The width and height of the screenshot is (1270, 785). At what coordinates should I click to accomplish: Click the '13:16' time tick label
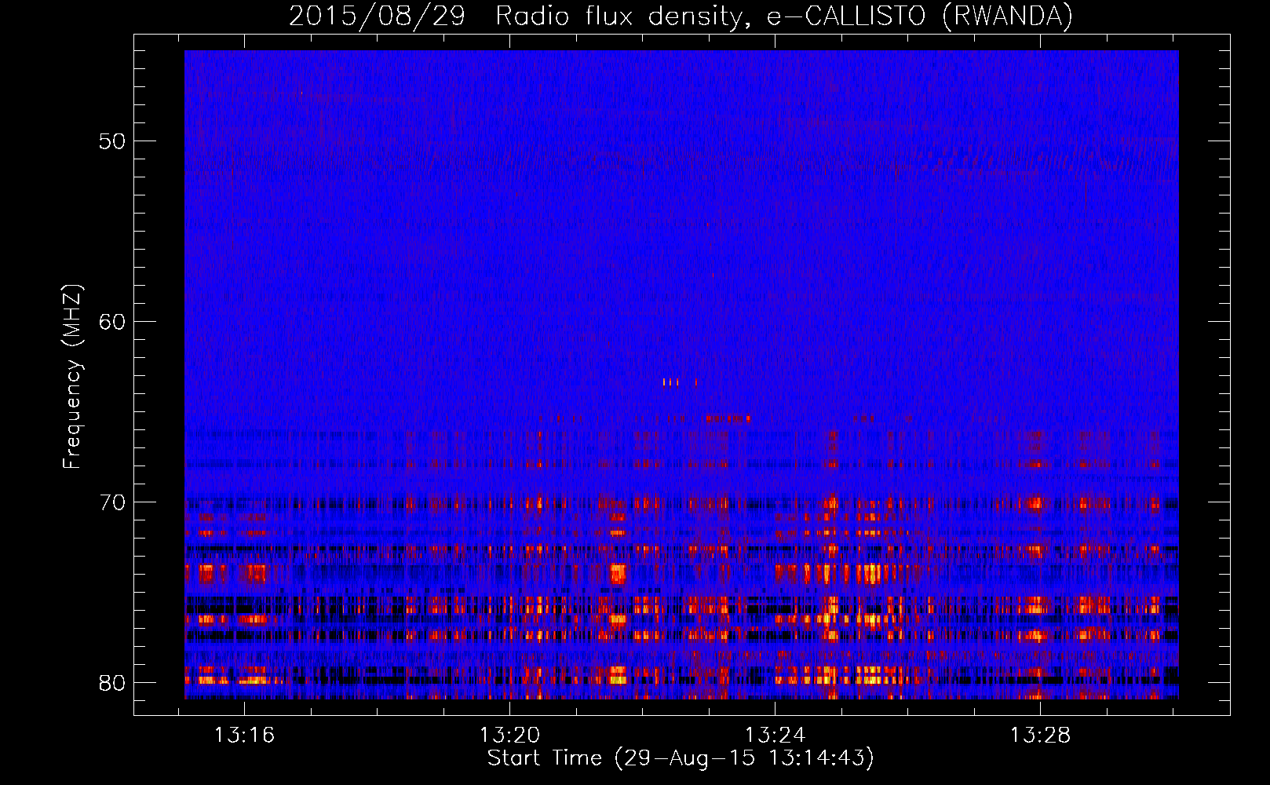(x=245, y=736)
